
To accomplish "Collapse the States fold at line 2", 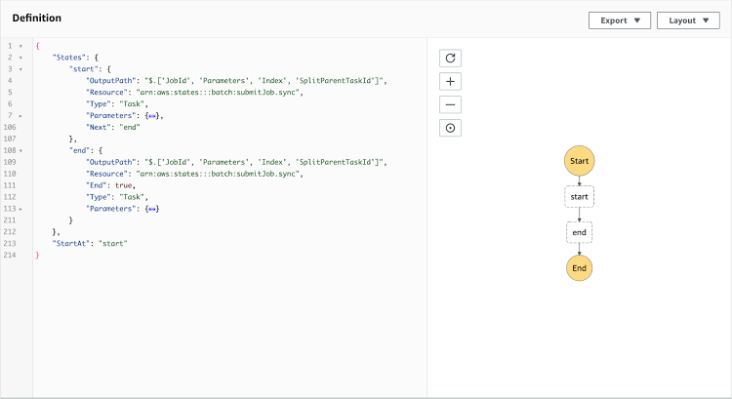I will pos(20,58).
